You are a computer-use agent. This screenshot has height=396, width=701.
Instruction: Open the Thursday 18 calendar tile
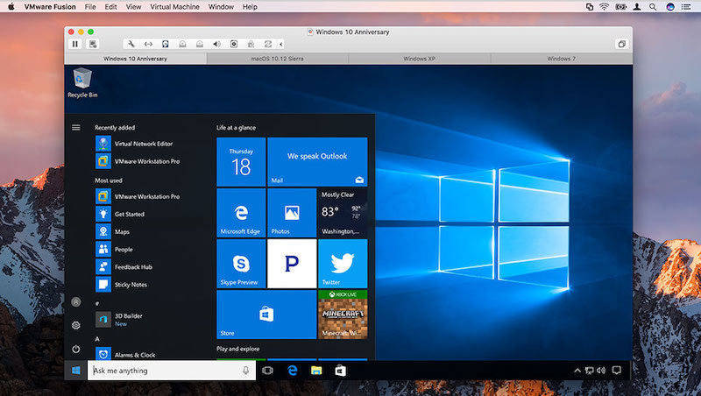(x=241, y=162)
